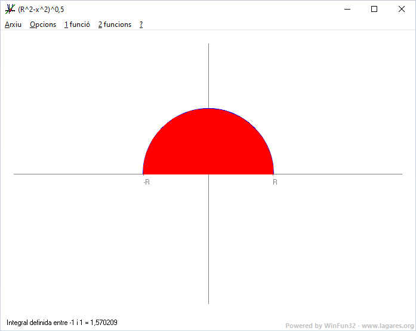Maximize the function plot window
The width and height of the screenshot is (416, 331).
(x=374, y=9)
